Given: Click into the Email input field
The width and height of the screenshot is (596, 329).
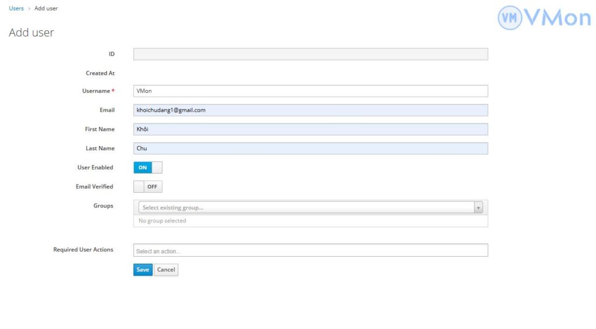Looking at the screenshot, I should (x=310, y=110).
